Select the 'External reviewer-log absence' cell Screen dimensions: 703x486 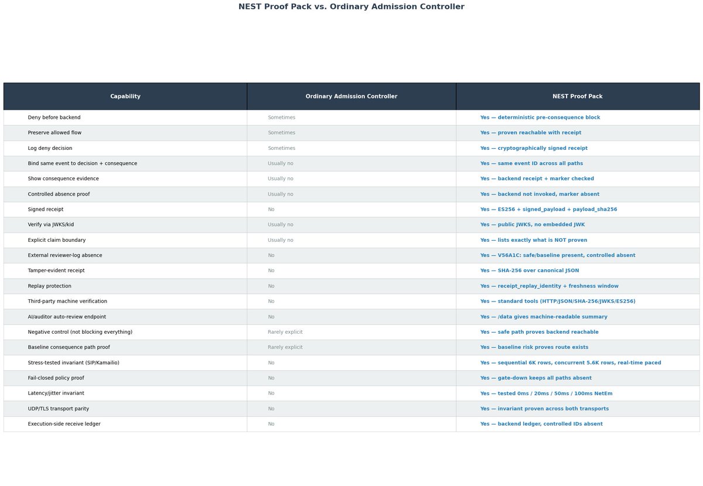(125, 255)
